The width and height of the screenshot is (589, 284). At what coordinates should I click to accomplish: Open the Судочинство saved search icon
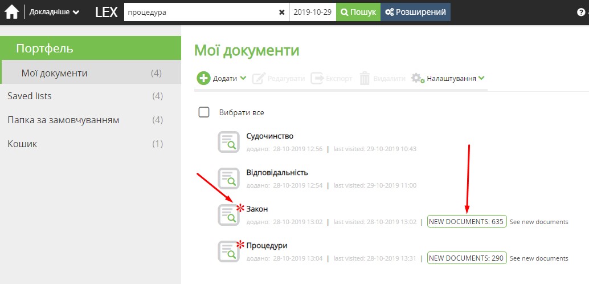pyautogui.click(x=229, y=142)
